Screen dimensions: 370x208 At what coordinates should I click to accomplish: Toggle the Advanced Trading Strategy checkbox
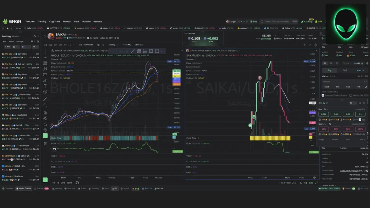click(x=323, y=95)
